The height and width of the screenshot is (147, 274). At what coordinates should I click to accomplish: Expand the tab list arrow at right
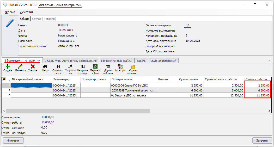coord(269,60)
